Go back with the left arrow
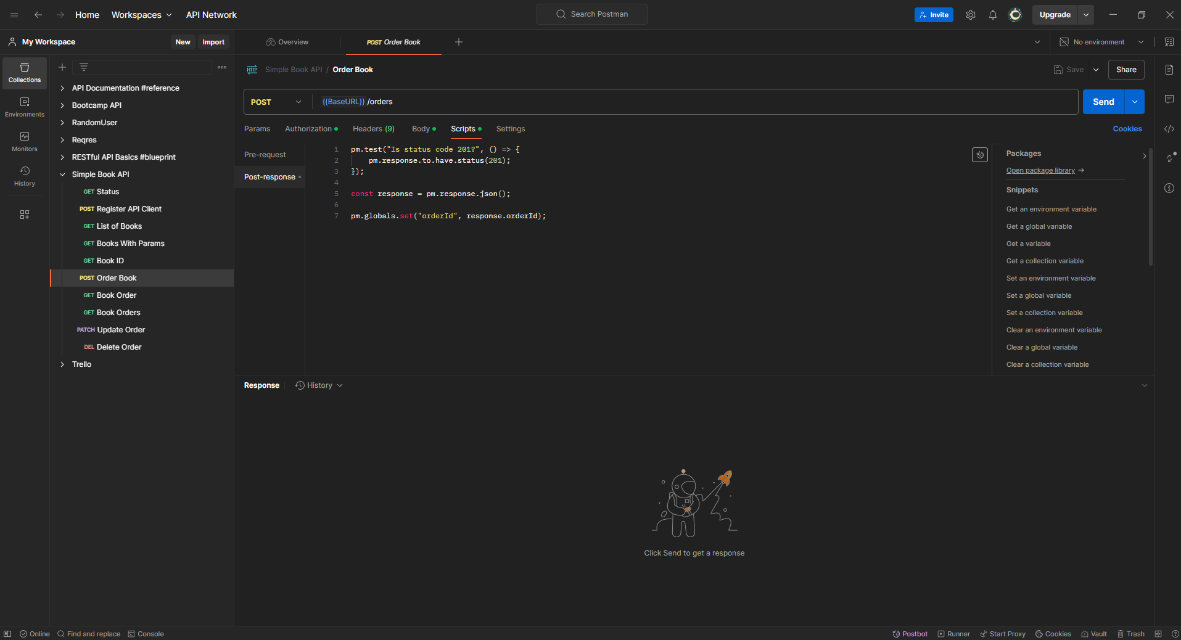Screen dimensions: 1181x640 [38, 15]
